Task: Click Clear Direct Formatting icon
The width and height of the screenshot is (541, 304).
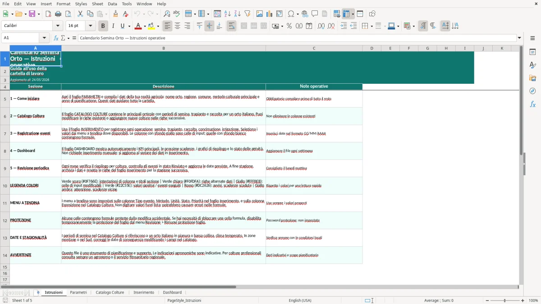Action: (x=126, y=14)
